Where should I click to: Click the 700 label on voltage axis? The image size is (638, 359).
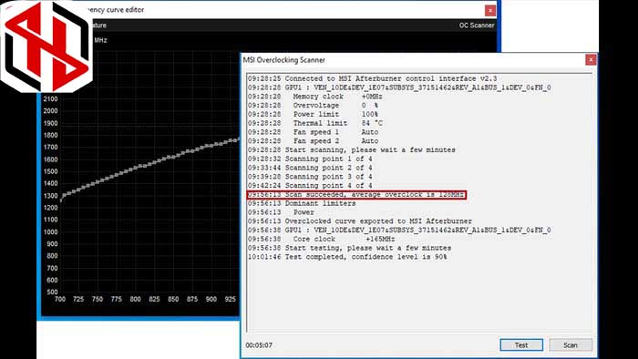pyautogui.click(x=60, y=299)
